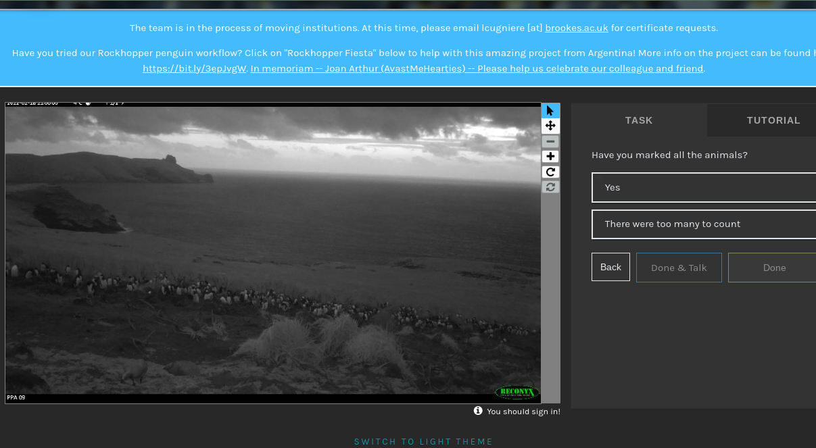Click the Back button
This screenshot has height=448, width=816.
[x=610, y=267]
